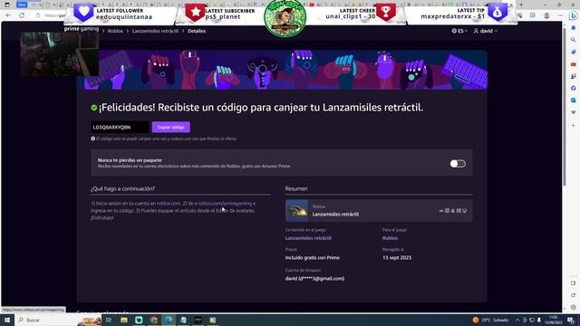580x326 pixels.
Task: Click 'Incluido gratis con Prime' text
Action: 312,257
